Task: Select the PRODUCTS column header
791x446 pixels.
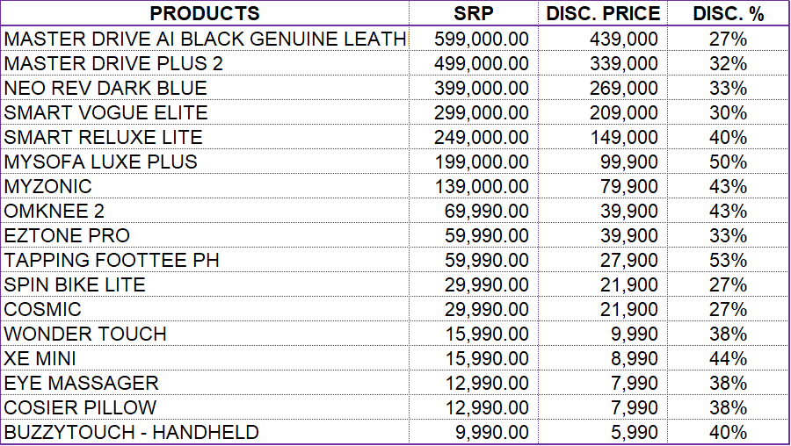Action: (x=205, y=13)
